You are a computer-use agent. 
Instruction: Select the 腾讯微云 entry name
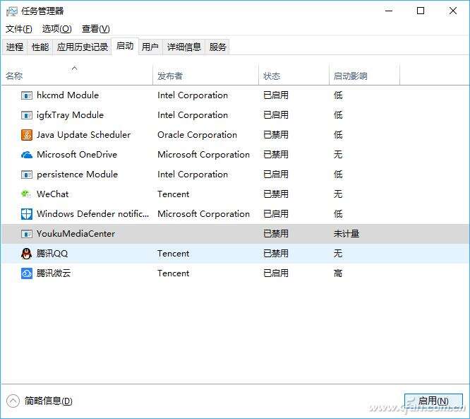pos(54,273)
